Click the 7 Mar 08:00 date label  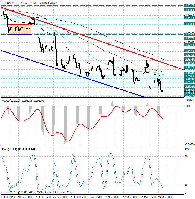point(112,197)
